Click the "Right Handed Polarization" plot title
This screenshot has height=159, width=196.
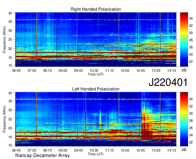click(96, 9)
